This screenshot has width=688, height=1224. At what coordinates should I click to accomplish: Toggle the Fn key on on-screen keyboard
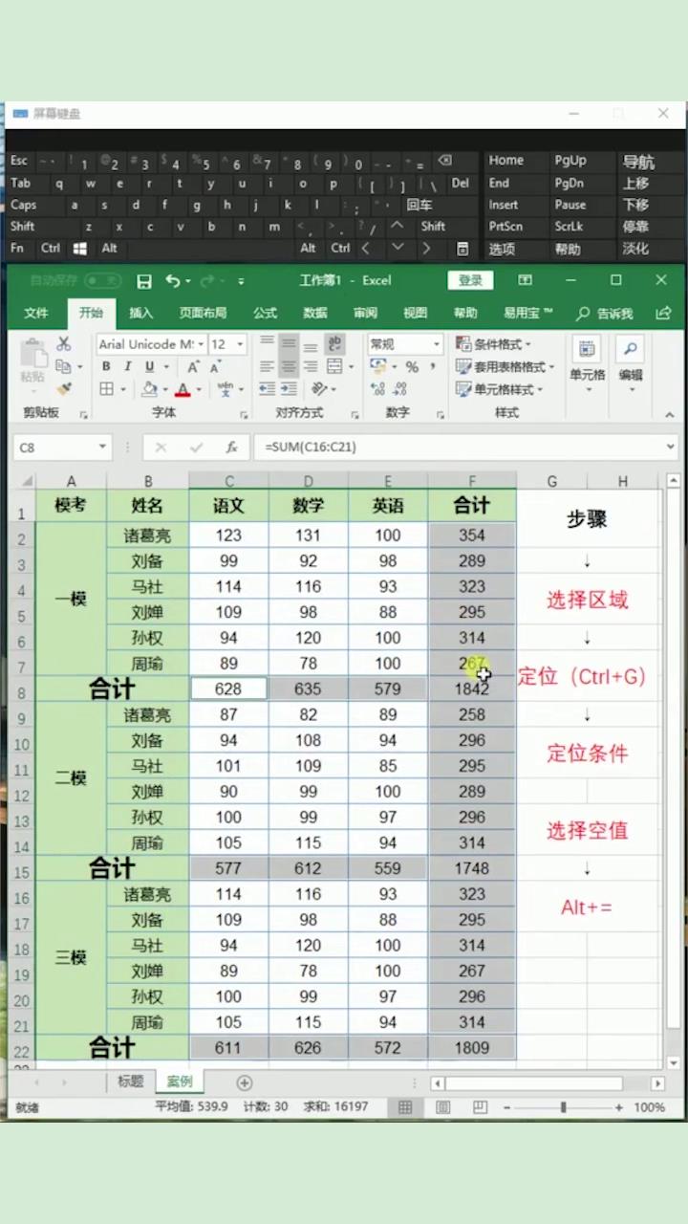point(17,249)
